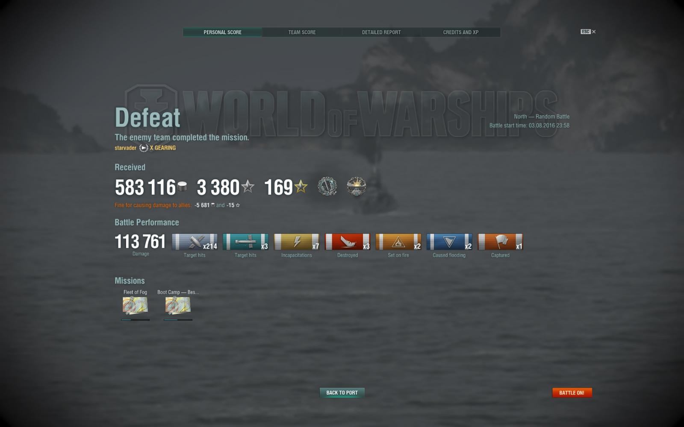Click the main battery Target hits x214 ribbon
This screenshot has height=427, width=684.
coord(195,242)
